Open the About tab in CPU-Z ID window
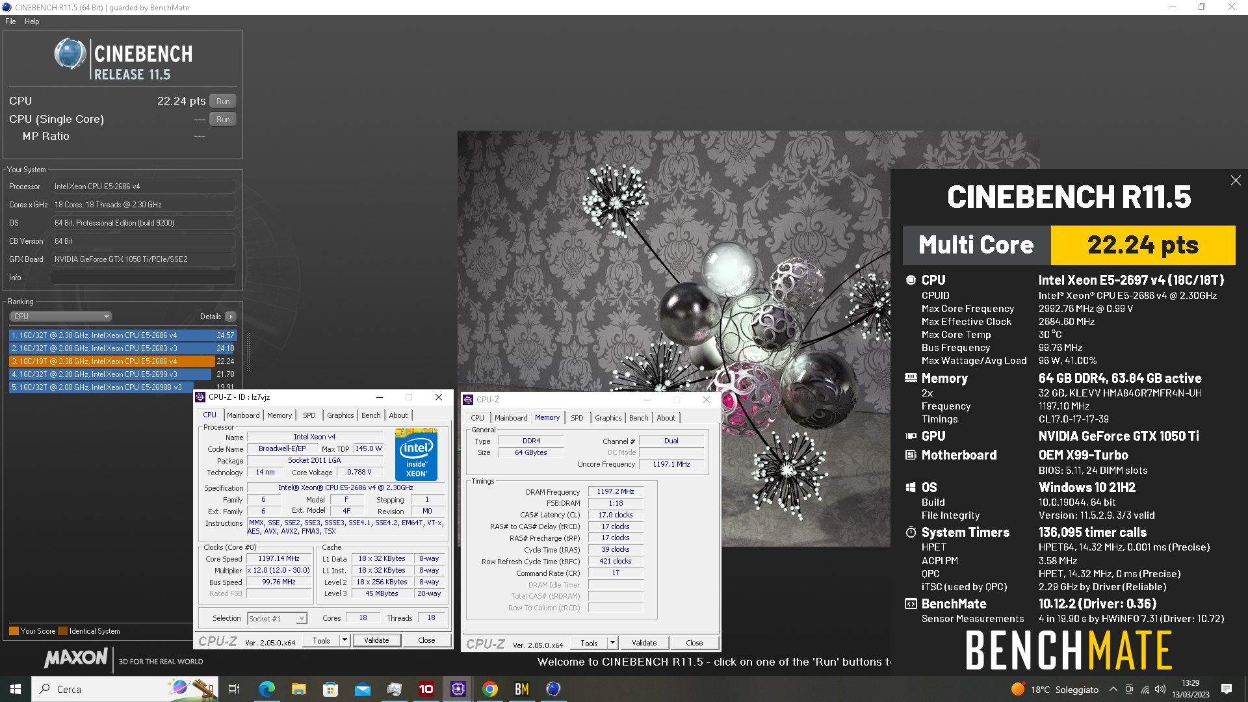This screenshot has height=702, width=1248. pos(398,415)
